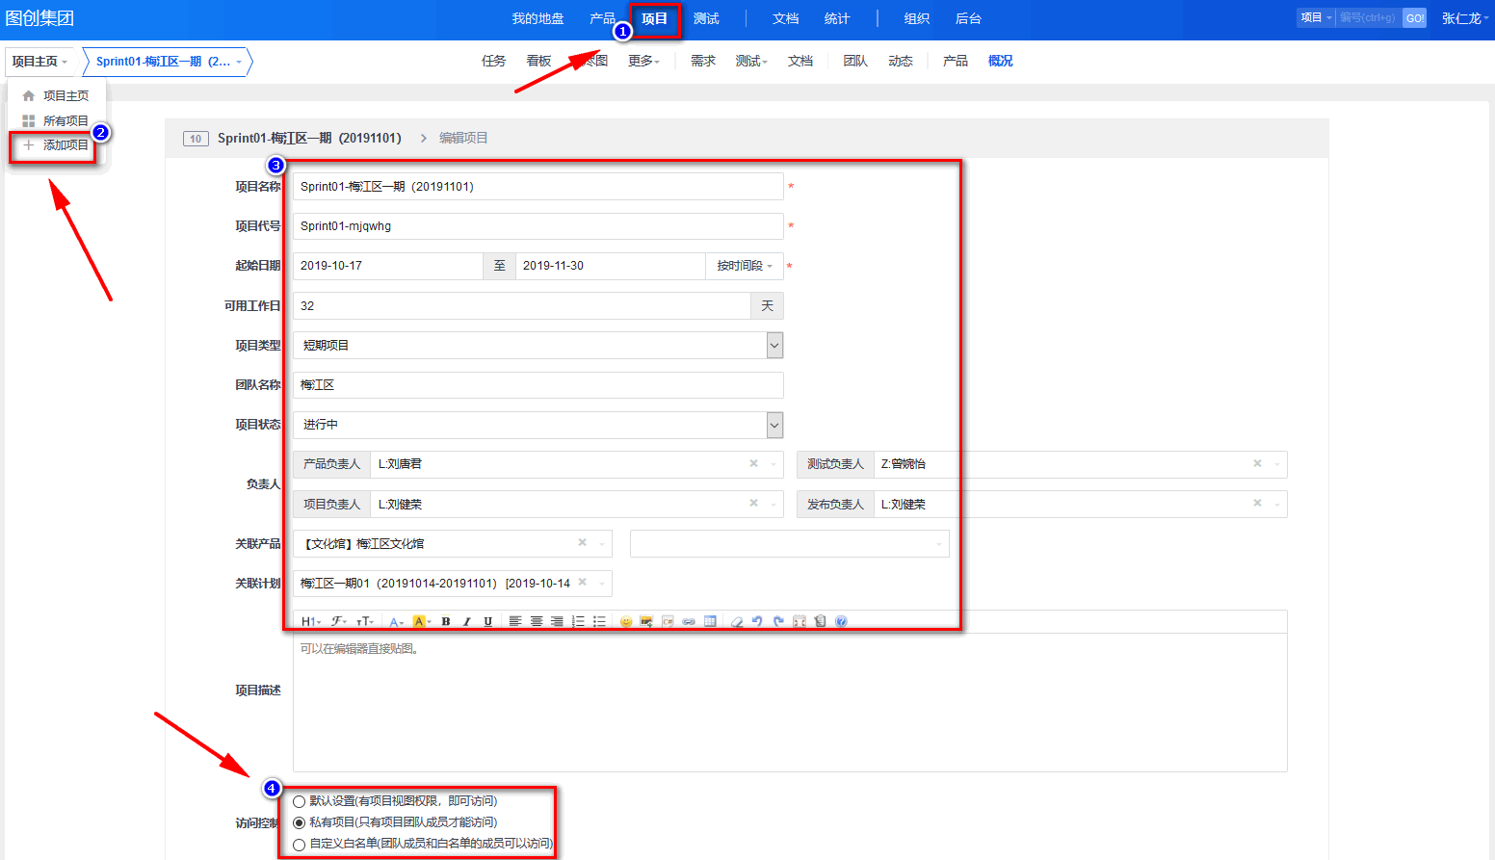Toggle editor fullscreen mode
The image size is (1495, 860).
(x=800, y=622)
